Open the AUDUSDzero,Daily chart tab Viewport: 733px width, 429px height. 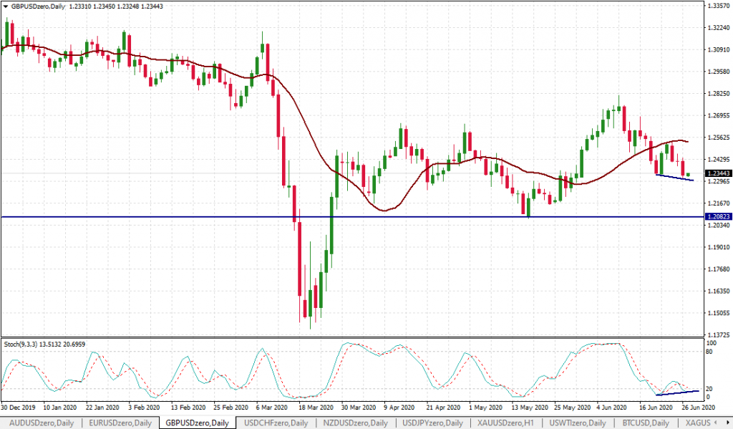(41, 423)
